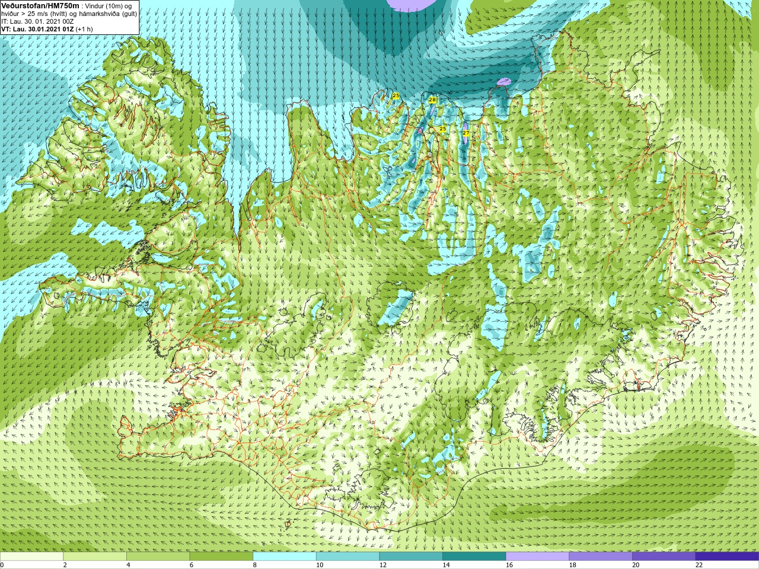This screenshot has width=759, height=569.
Task: Click the lavender 16–18 m/s legend swatch
Action: [x=537, y=556]
